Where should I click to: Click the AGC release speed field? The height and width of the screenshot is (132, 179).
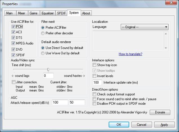pos(77,102)
